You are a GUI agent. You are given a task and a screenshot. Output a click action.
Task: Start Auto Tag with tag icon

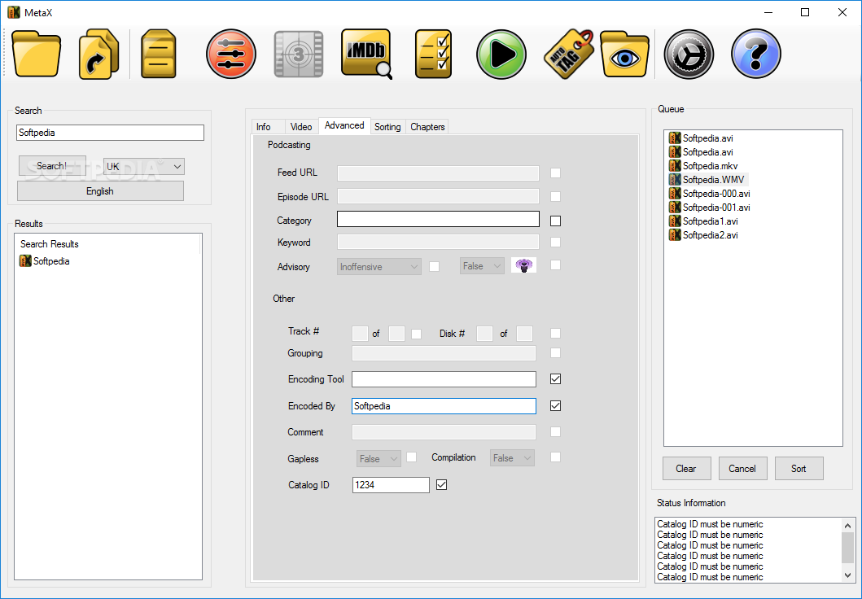tap(568, 54)
